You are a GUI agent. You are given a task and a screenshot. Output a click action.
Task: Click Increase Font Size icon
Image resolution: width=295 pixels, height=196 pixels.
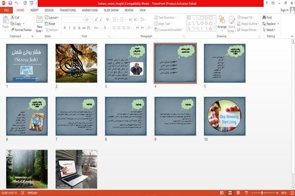96,19
